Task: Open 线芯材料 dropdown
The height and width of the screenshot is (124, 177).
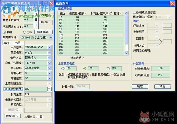Action: (x=49, y=68)
